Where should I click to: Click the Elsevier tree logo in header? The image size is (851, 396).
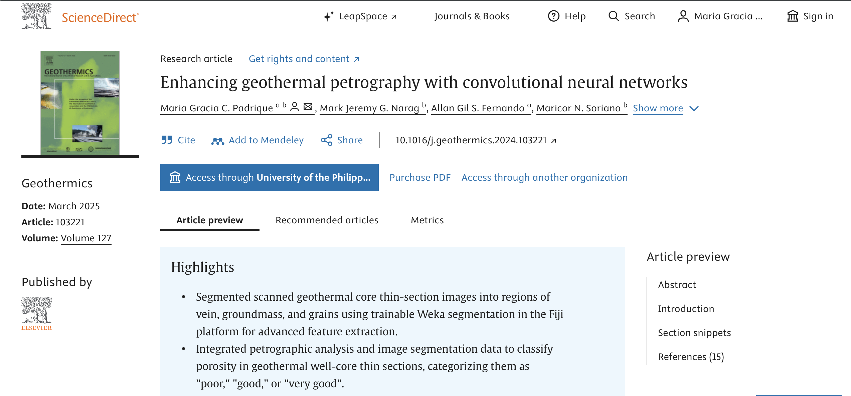point(36,16)
